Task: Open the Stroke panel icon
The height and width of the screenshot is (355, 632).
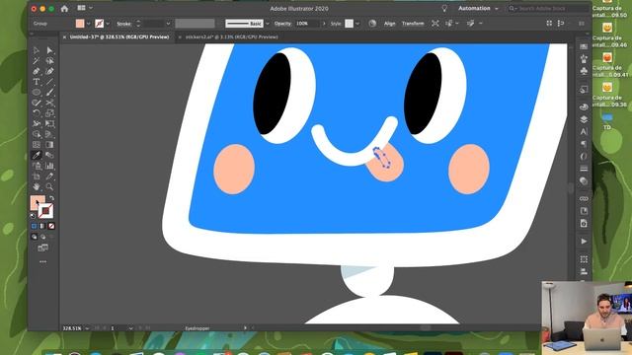Action: [x=584, y=169]
